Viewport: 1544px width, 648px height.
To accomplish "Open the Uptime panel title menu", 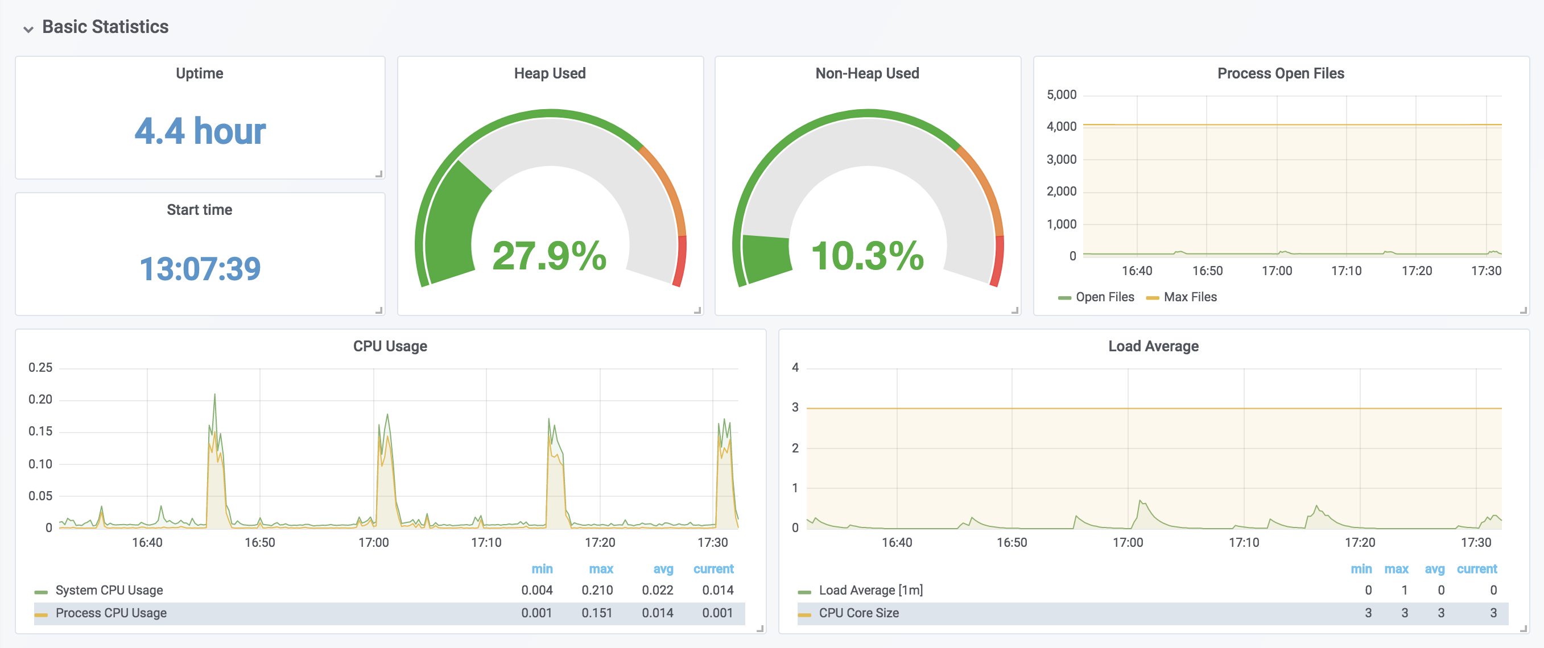I will [199, 73].
